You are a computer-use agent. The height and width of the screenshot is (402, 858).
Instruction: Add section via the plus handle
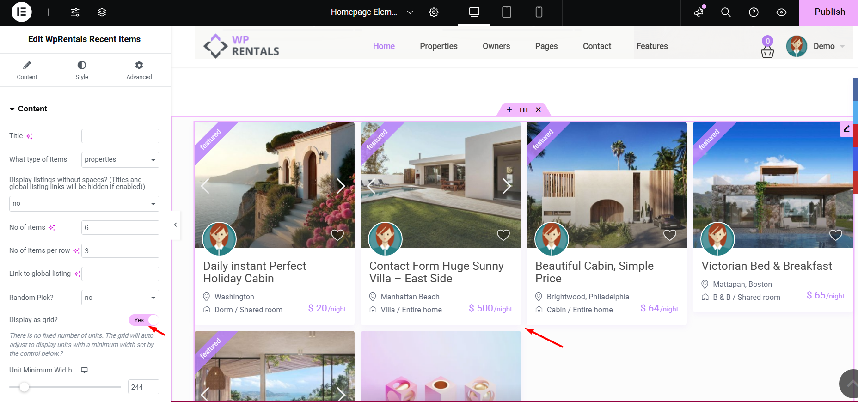pyautogui.click(x=509, y=110)
